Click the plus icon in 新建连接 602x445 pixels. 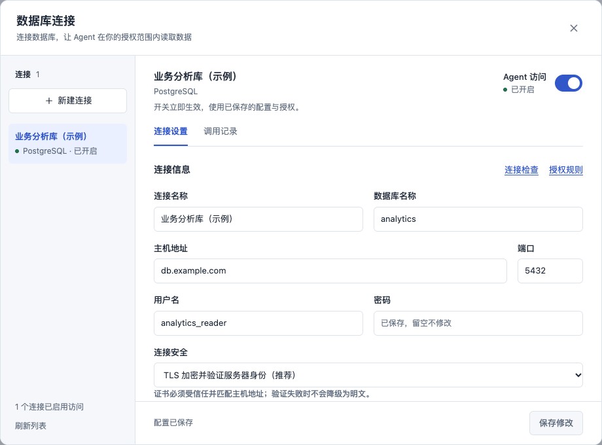pyautogui.click(x=49, y=101)
